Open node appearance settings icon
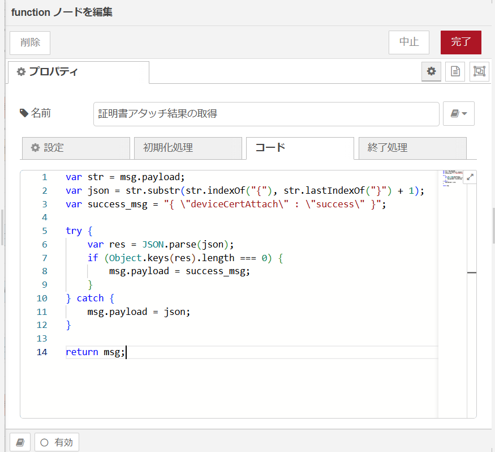Image resolution: width=495 pixels, height=452 pixels. tap(479, 71)
